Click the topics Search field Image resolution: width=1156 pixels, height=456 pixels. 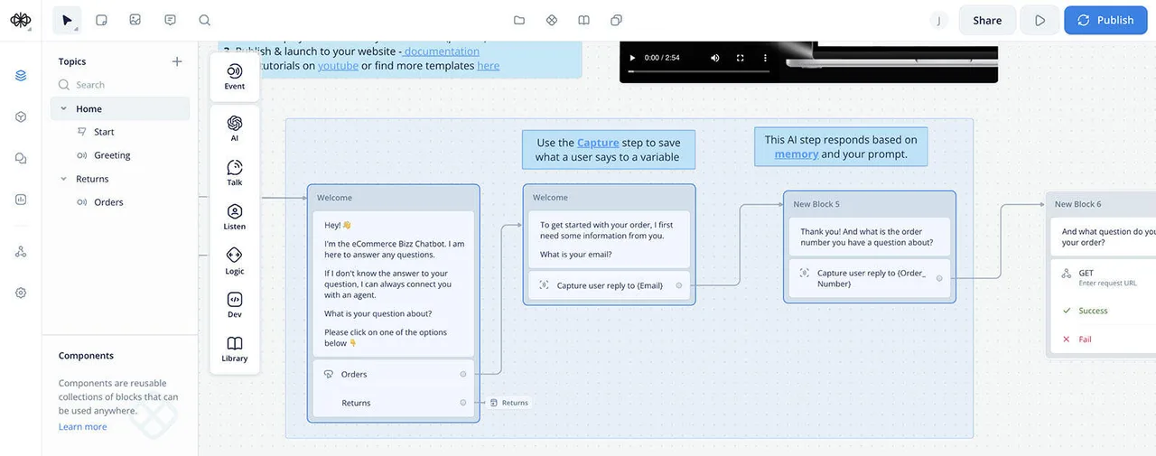tap(121, 85)
